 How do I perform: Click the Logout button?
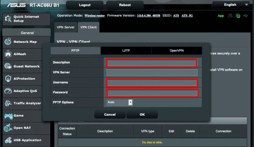point(85,5)
